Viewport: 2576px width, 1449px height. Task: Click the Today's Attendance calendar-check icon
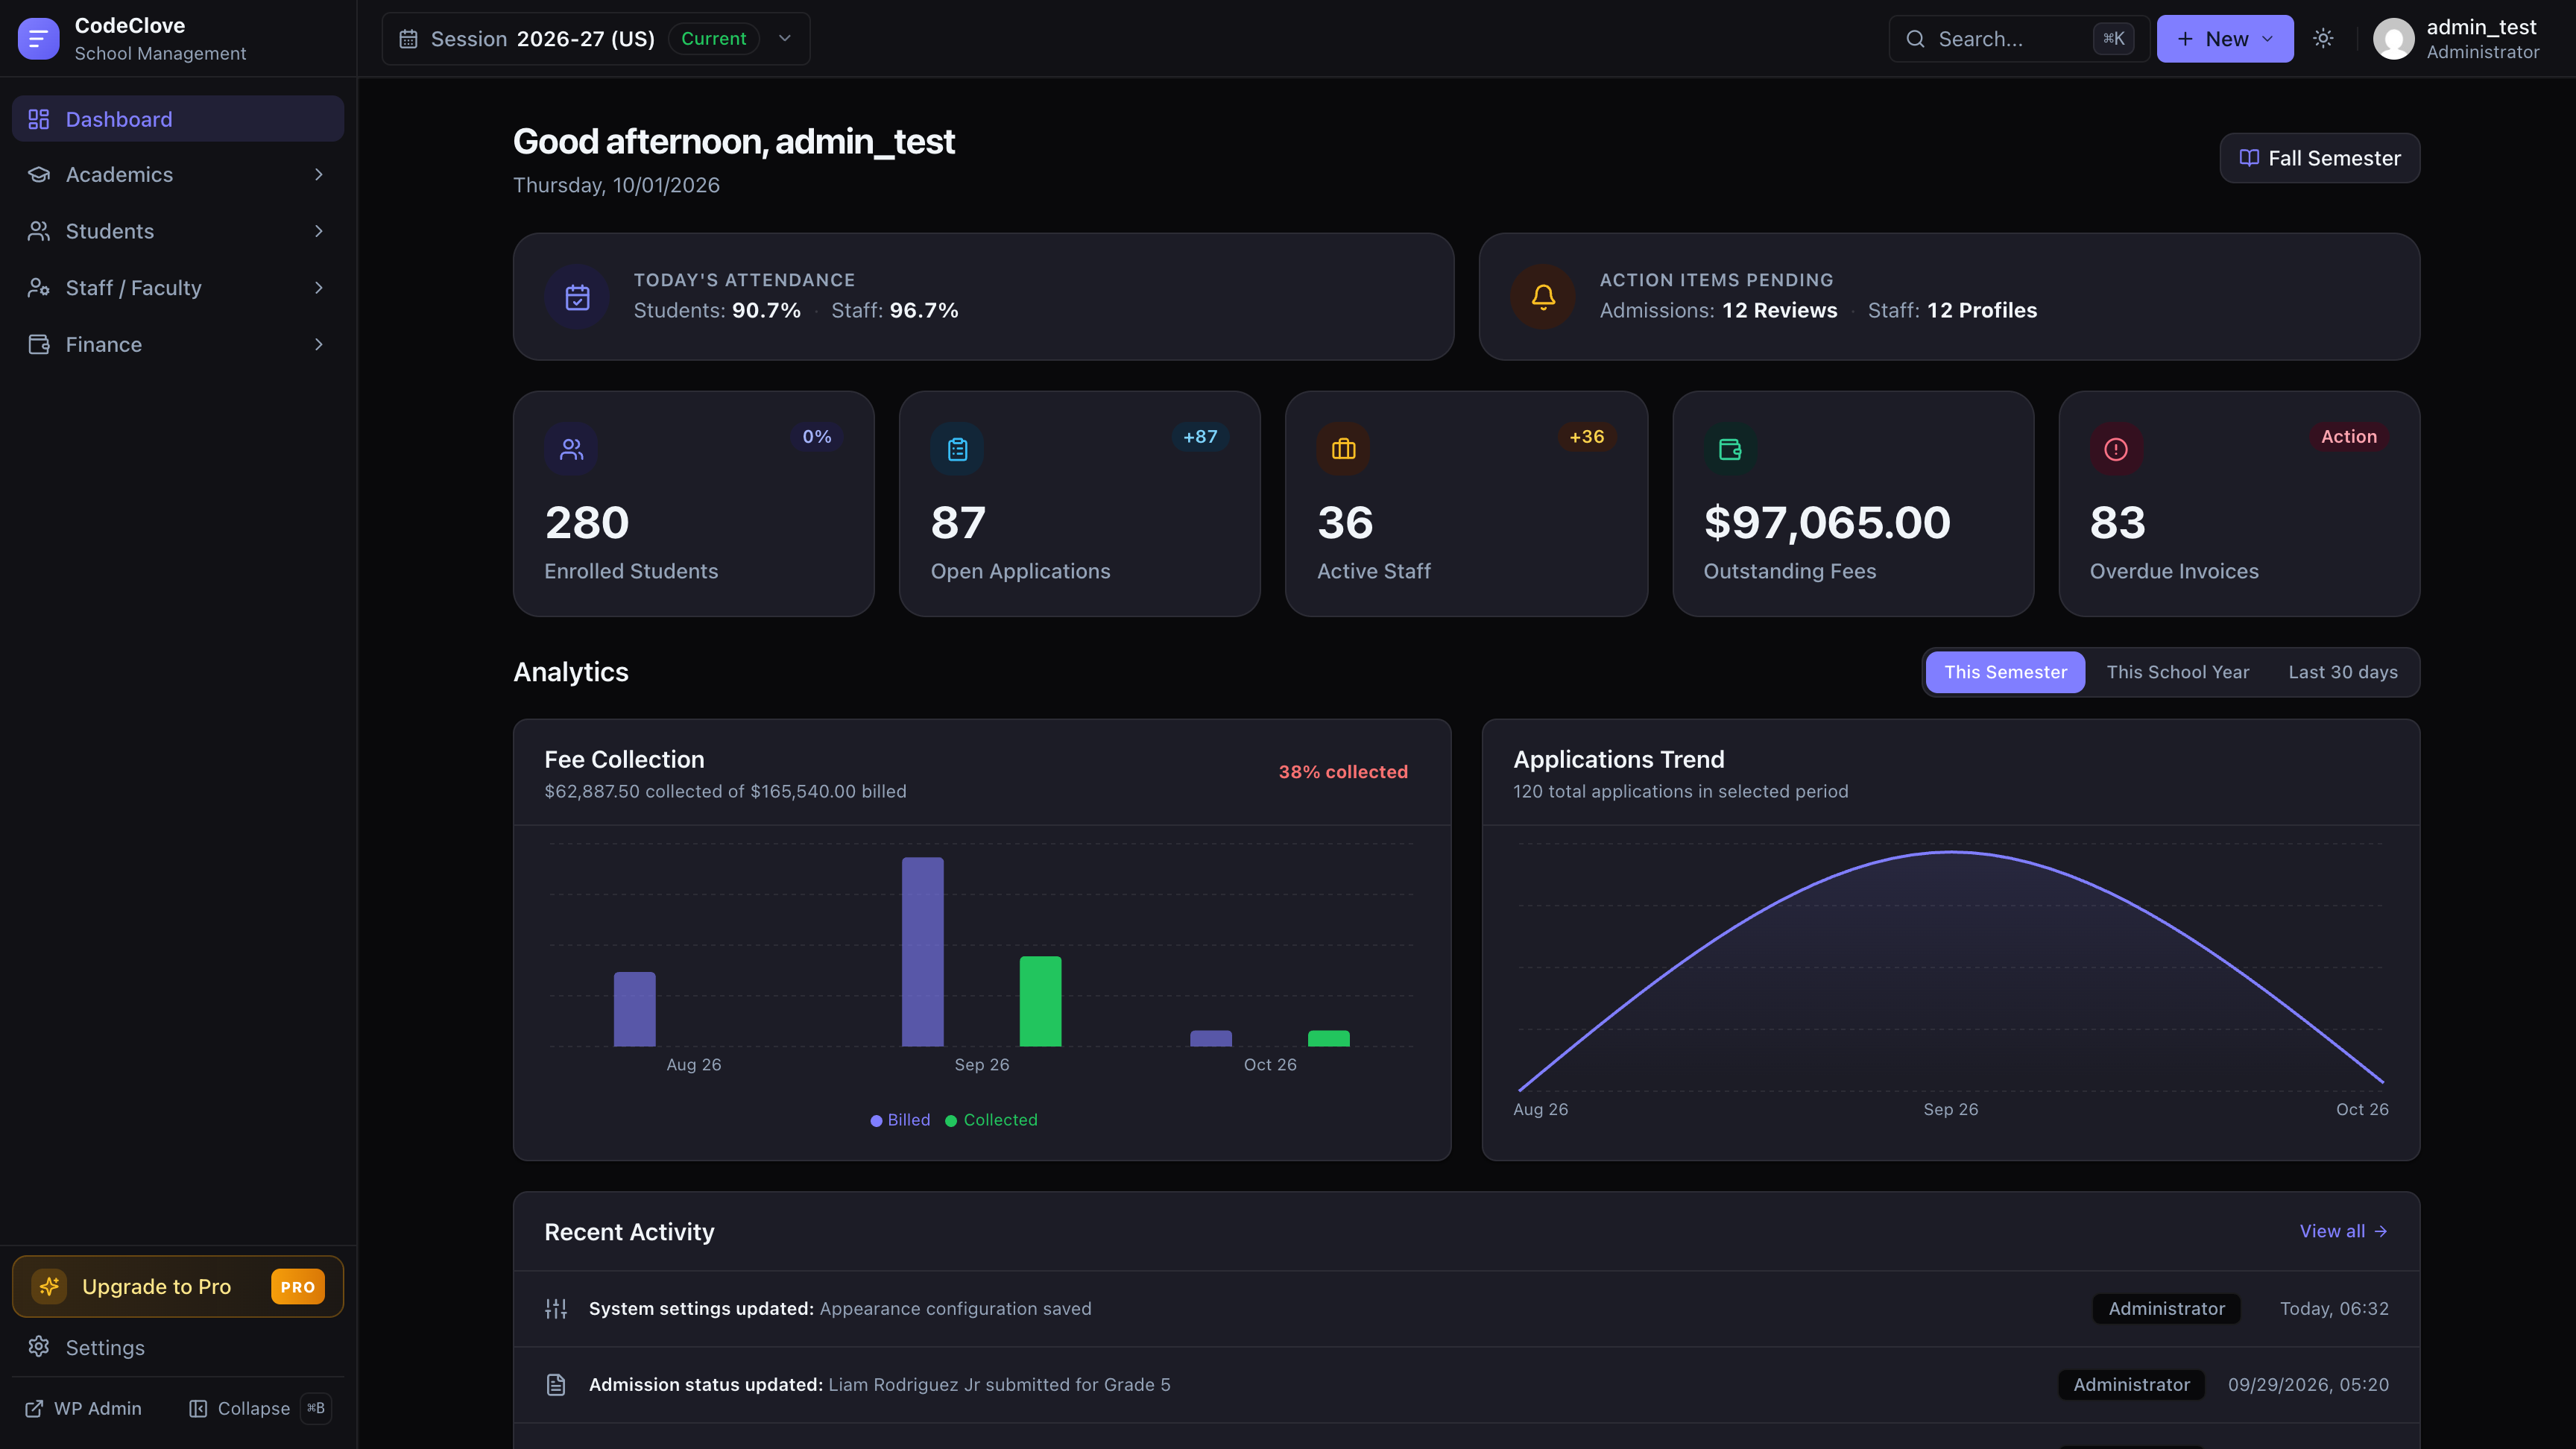(577, 297)
